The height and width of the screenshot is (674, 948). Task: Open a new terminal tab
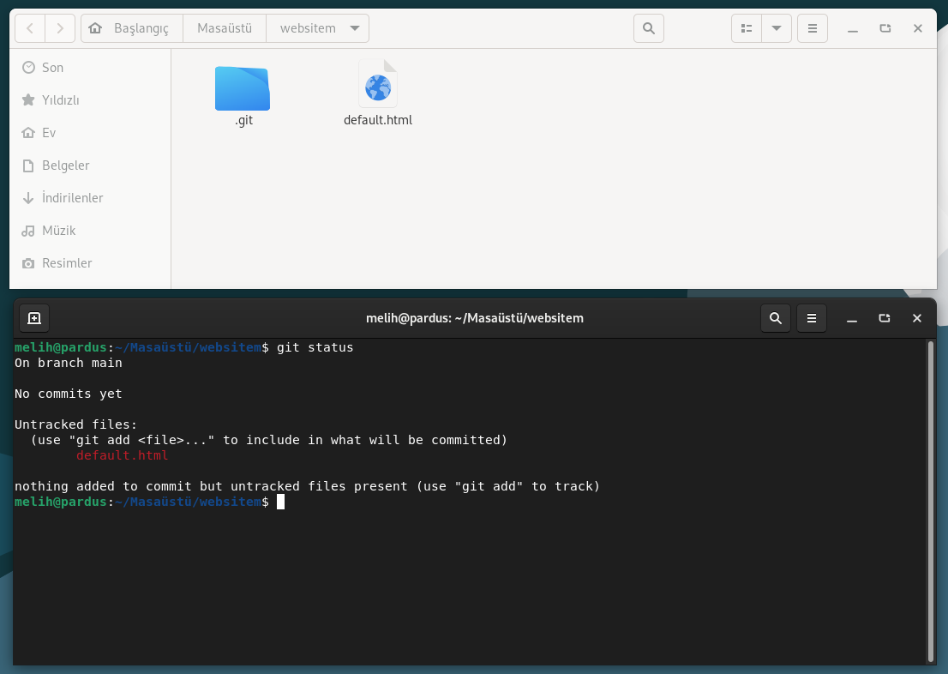[34, 318]
